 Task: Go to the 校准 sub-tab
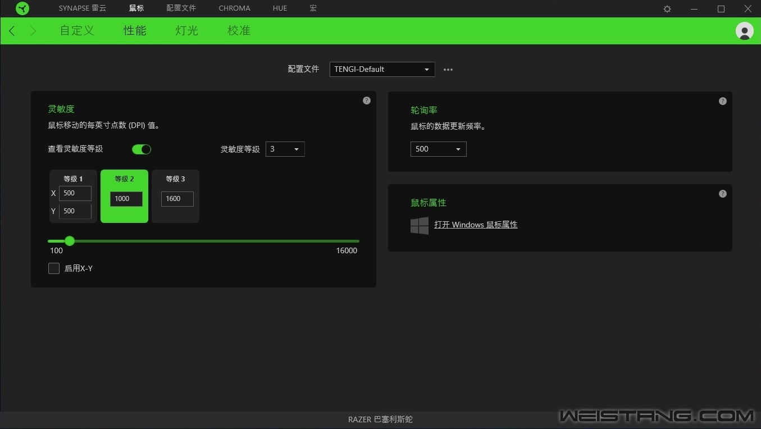[239, 31]
